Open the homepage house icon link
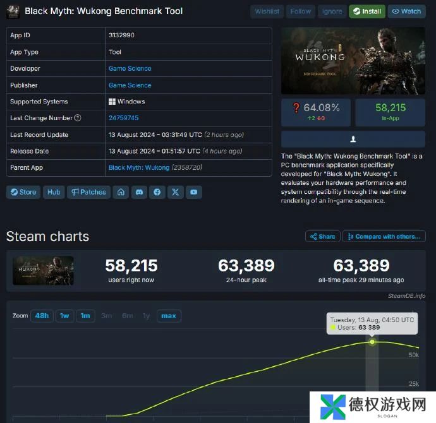This screenshot has width=436, height=423. [x=121, y=192]
